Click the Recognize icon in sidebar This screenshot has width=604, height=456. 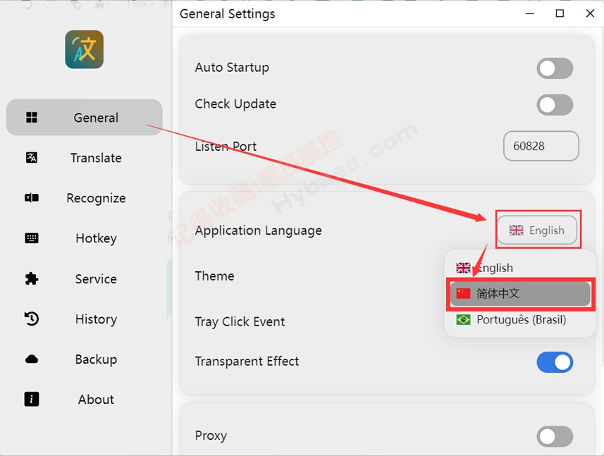32,198
